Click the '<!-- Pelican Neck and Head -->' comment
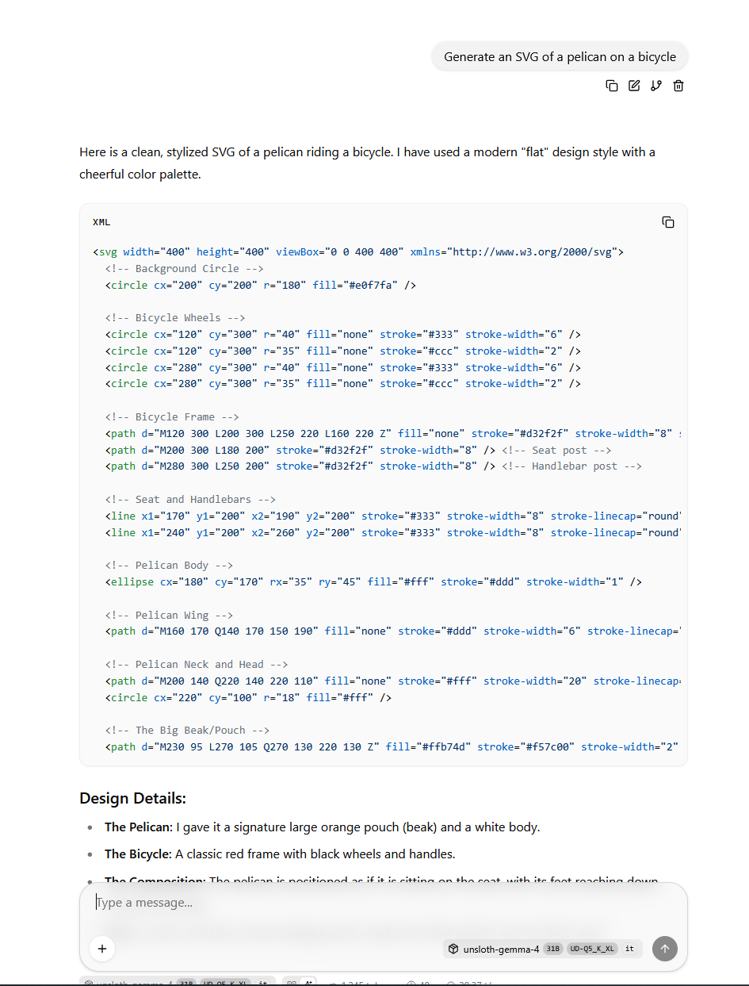This screenshot has height=986, width=749. point(197,664)
